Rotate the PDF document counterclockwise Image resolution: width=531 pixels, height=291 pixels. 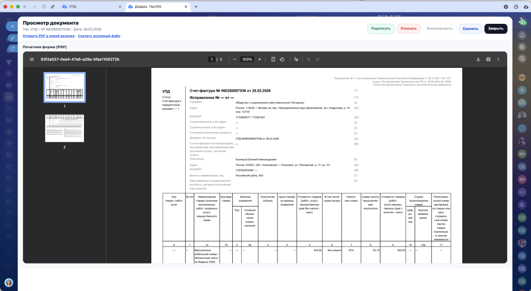pyautogui.click(x=282, y=59)
